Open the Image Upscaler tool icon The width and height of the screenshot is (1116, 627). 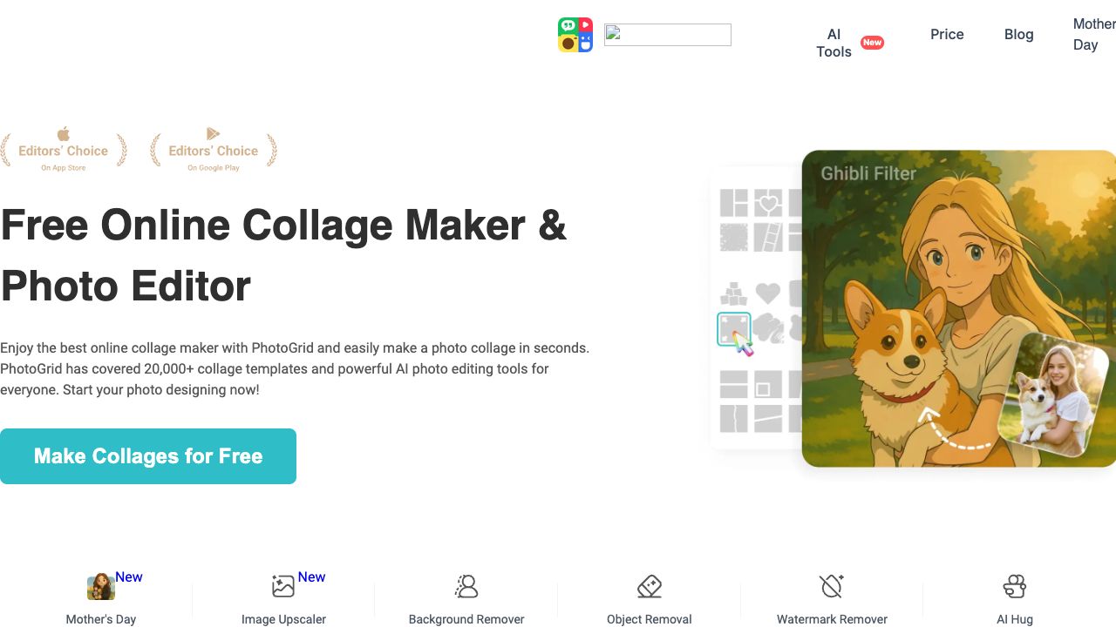tap(283, 586)
